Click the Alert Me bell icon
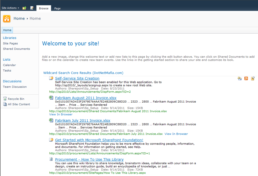Screen dimensions: 258x176 coord(239,78)
